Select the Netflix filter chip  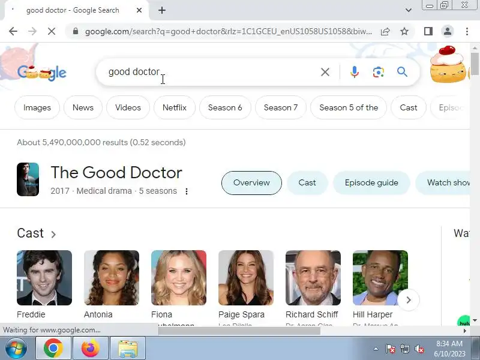coord(175,108)
